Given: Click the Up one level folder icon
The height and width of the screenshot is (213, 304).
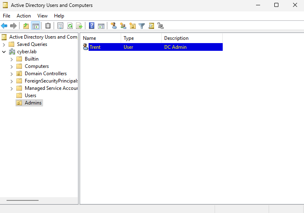Looking at the screenshot, I should [26, 26].
